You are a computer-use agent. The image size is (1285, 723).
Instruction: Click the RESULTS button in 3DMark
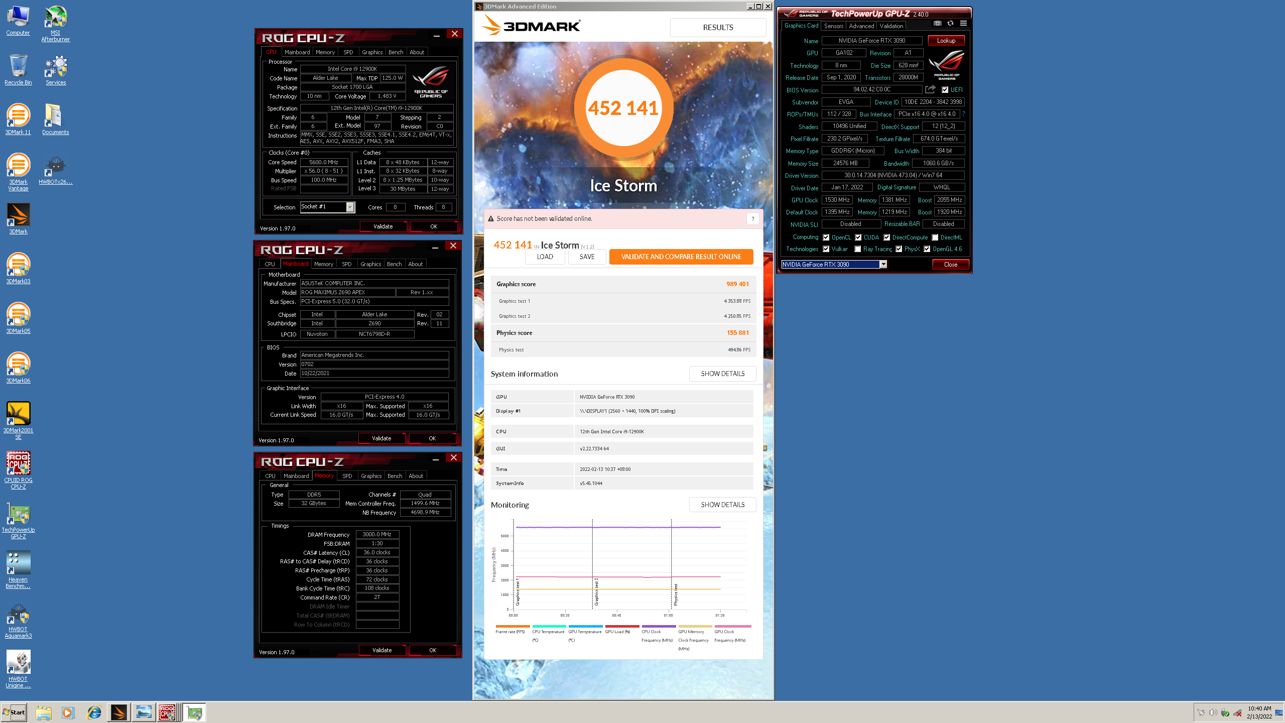point(718,28)
